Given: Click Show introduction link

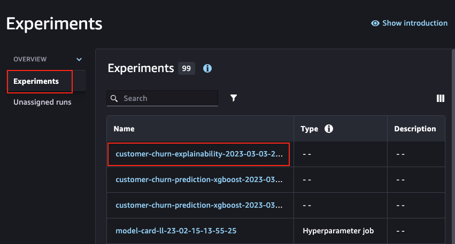Looking at the screenshot, I should (415, 23).
